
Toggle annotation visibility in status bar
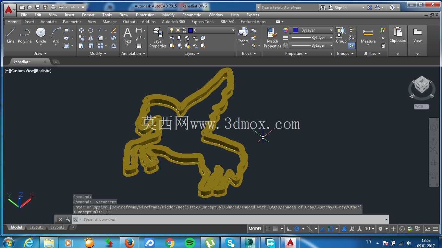344,229
